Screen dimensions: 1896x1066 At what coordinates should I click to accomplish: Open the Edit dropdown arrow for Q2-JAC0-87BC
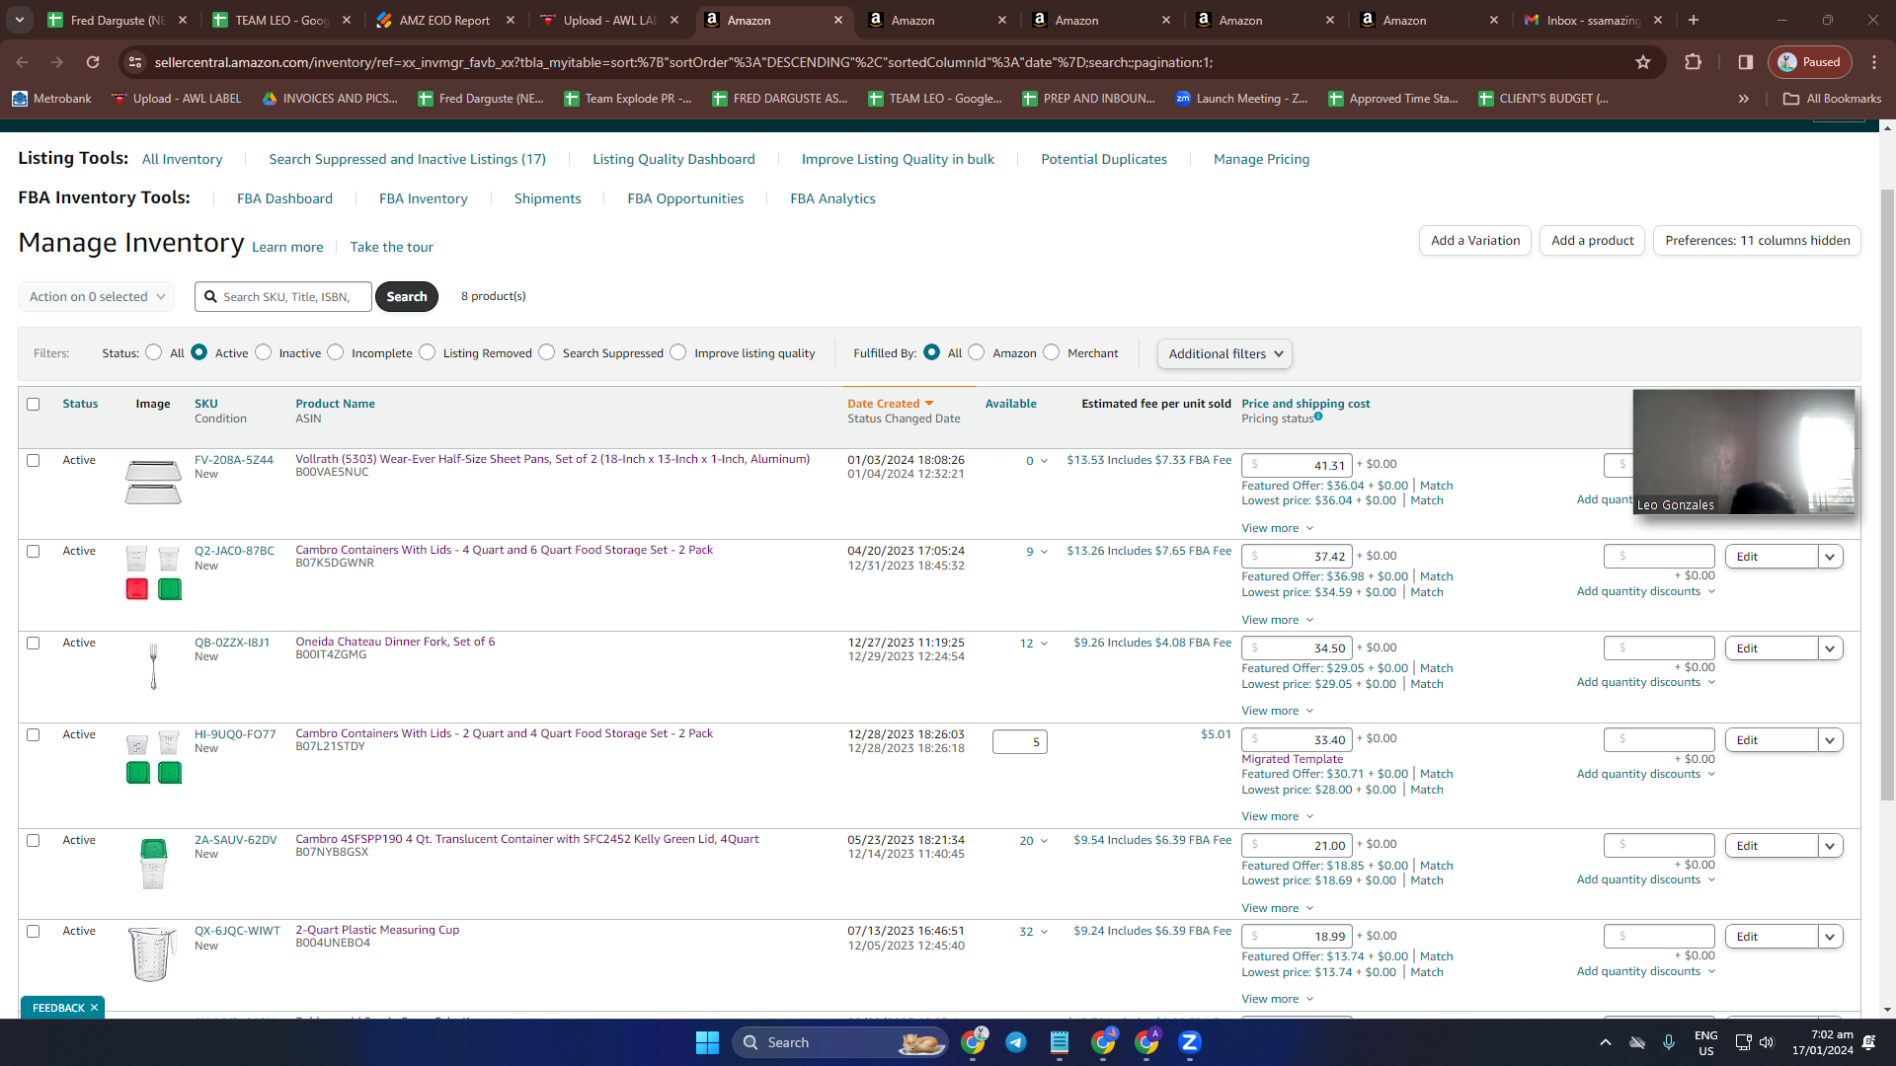coord(1830,557)
